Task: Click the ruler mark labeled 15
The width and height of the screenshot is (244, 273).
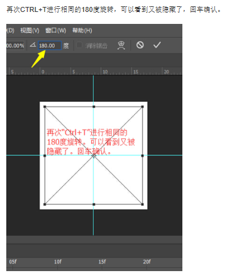Action: [x=136, y=72]
